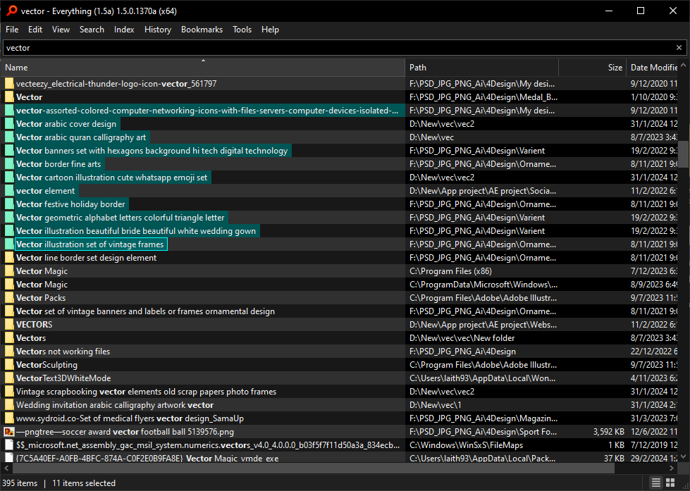
Task: Click folder icon of 'Vectors not working files'
Action: [x=9, y=352]
